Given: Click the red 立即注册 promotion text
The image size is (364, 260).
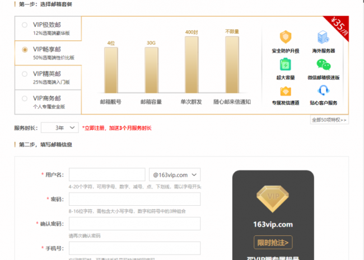Looking at the screenshot, I should pos(117,128).
